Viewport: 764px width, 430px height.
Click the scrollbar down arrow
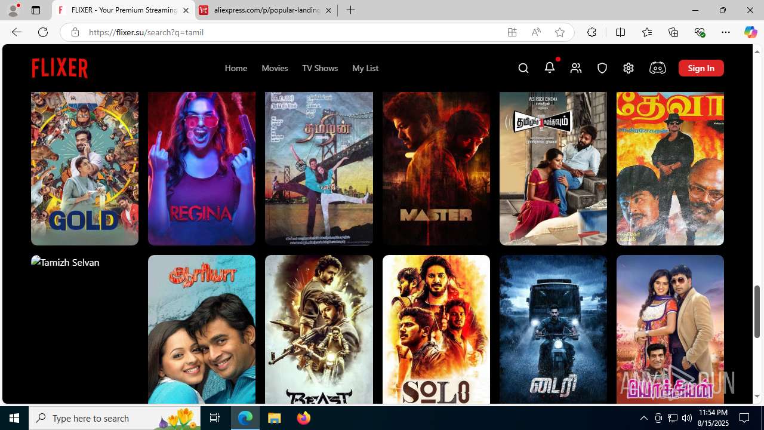click(x=757, y=397)
